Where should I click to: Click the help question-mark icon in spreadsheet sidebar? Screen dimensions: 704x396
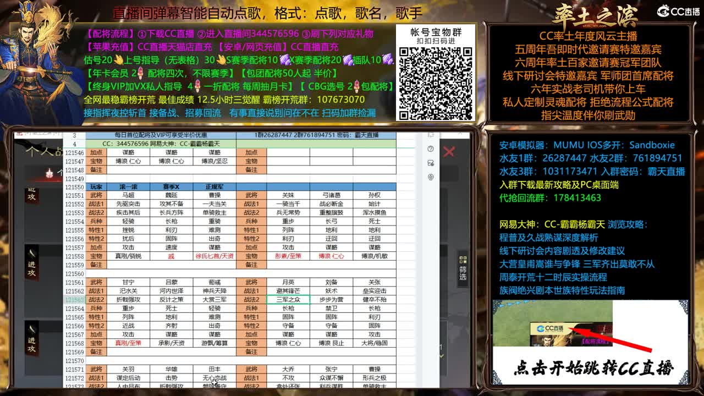(x=431, y=149)
